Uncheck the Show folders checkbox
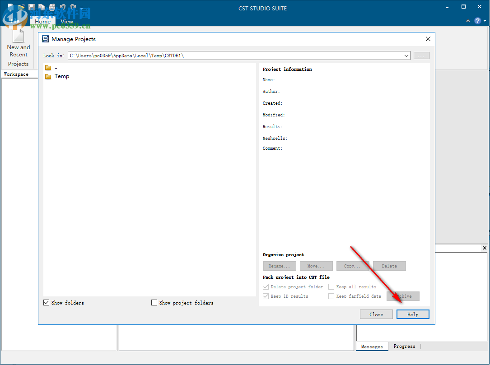 (46, 303)
